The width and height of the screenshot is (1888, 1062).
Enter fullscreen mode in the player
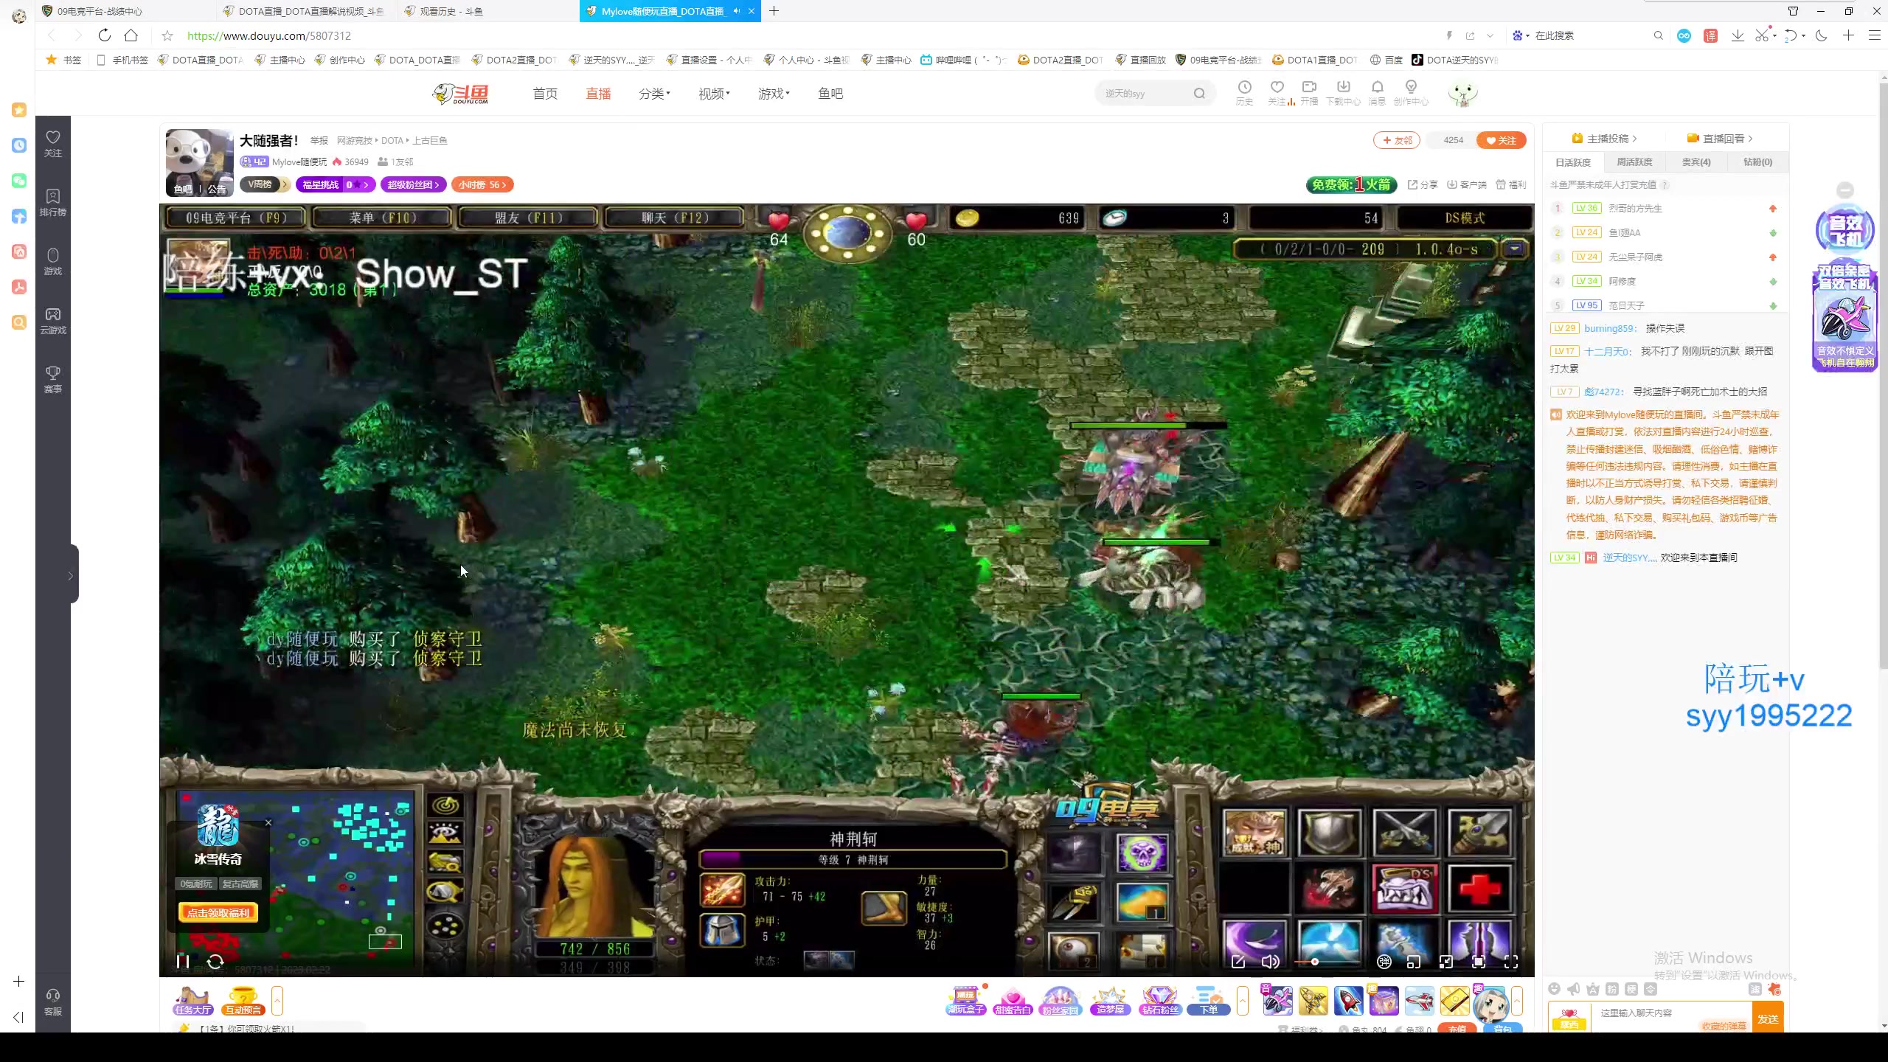(x=1511, y=961)
